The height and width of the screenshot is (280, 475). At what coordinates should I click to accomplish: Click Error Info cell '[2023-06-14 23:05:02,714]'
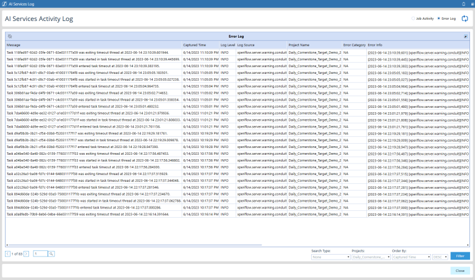pos(418,93)
